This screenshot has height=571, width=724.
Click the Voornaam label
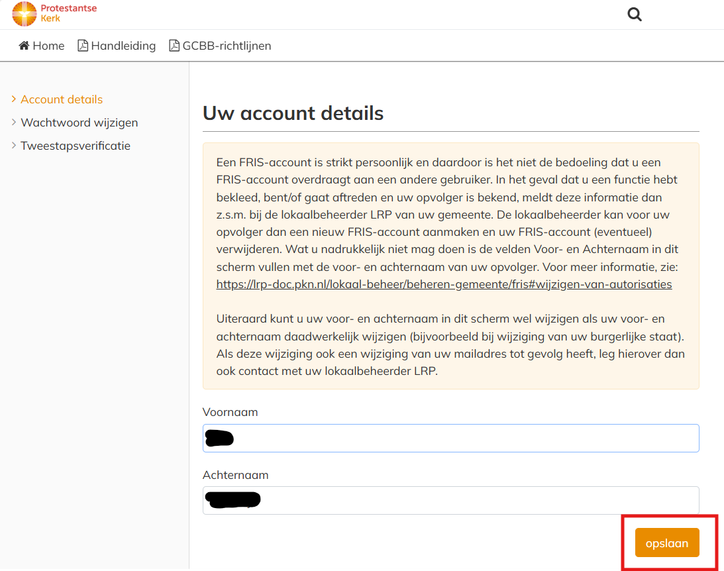231,412
